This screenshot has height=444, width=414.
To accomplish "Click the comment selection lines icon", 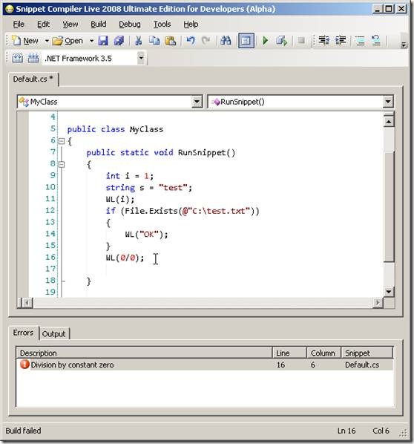I will pyautogui.click(x=360, y=41).
